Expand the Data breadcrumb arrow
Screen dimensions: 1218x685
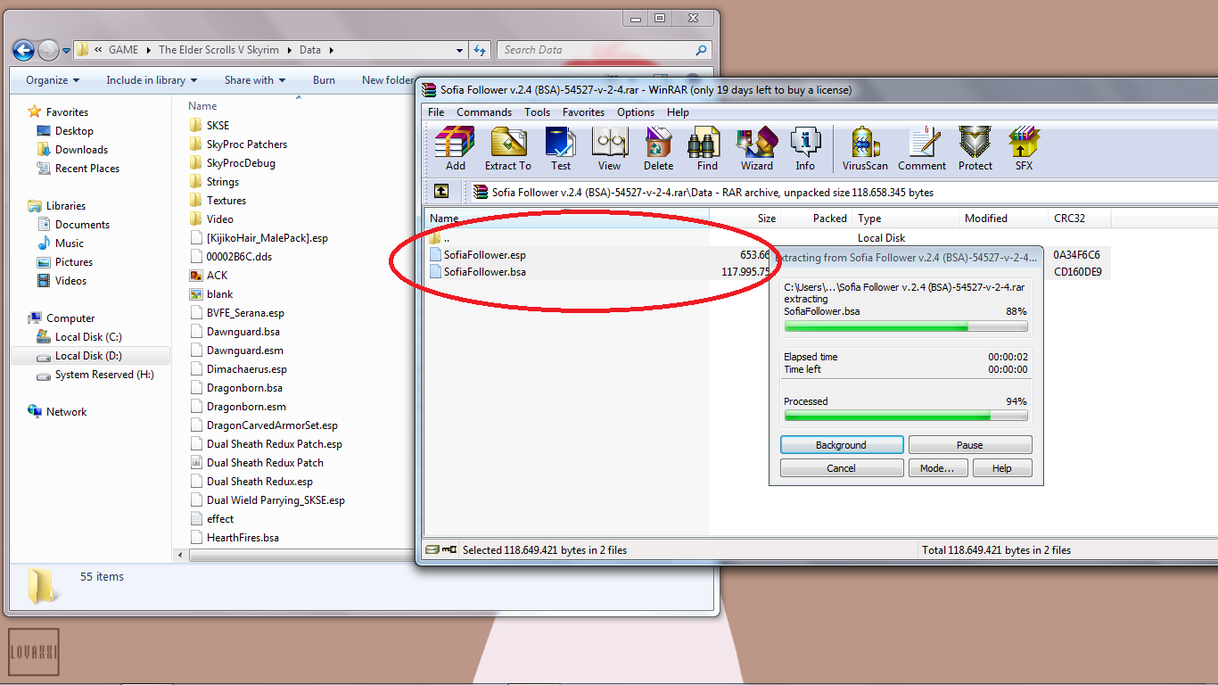pyautogui.click(x=330, y=50)
